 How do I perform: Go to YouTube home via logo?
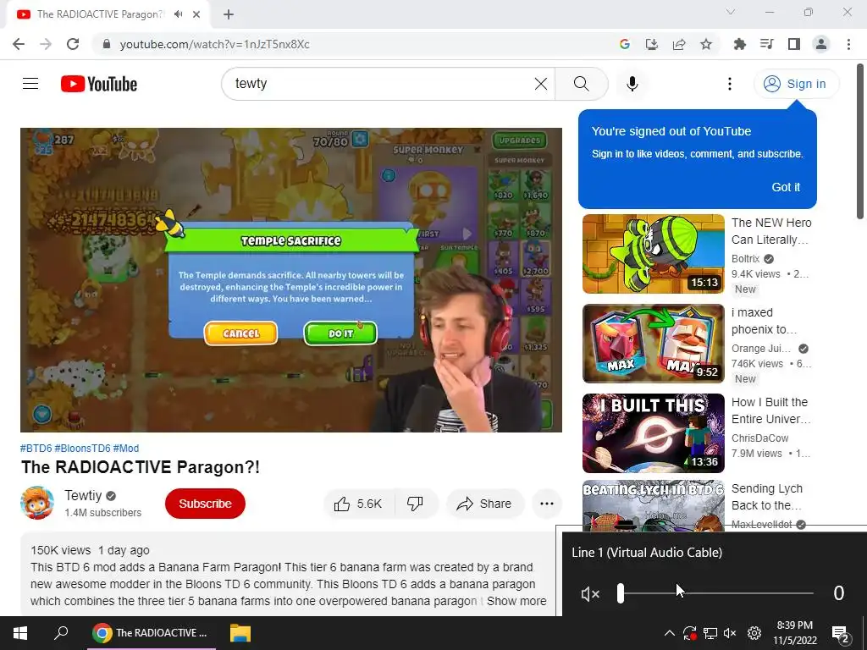pyautogui.click(x=99, y=84)
